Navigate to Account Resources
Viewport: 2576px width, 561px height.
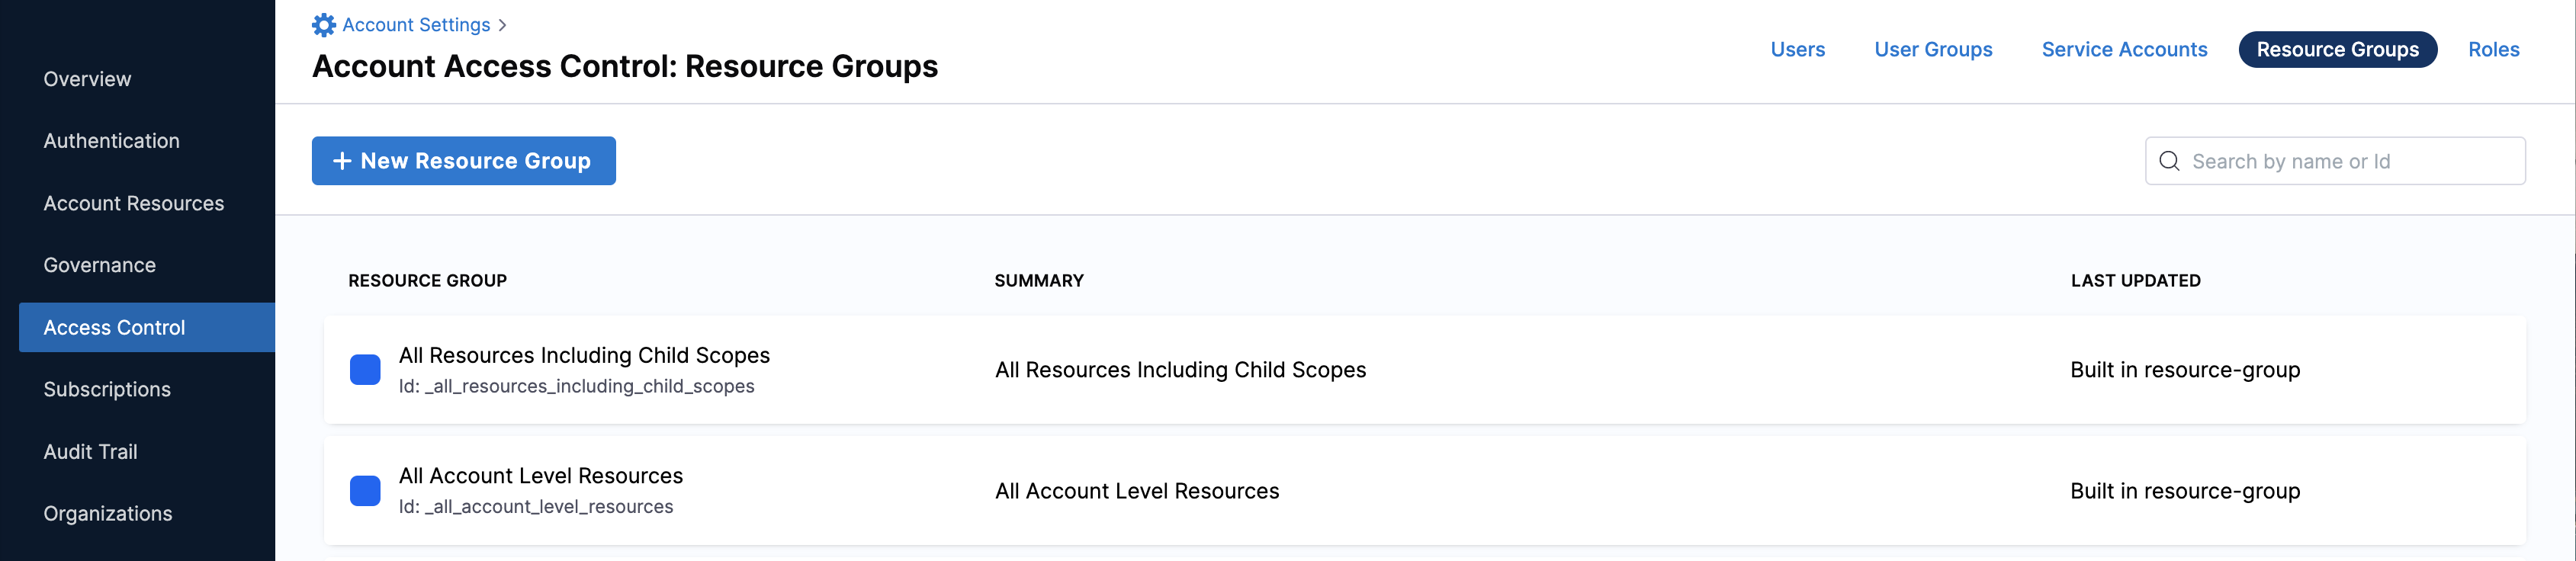[x=133, y=203]
